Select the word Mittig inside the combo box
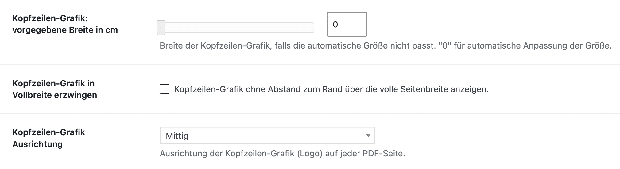The height and width of the screenshot is (169, 620). pyautogui.click(x=177, y=136)
